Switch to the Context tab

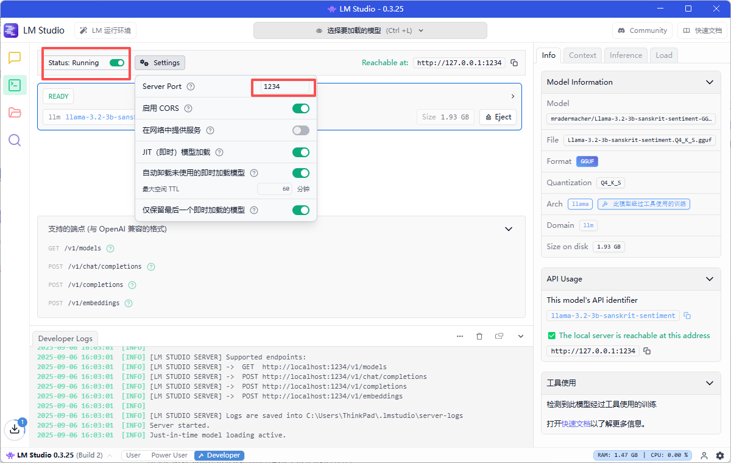click(x=582, y=55)
